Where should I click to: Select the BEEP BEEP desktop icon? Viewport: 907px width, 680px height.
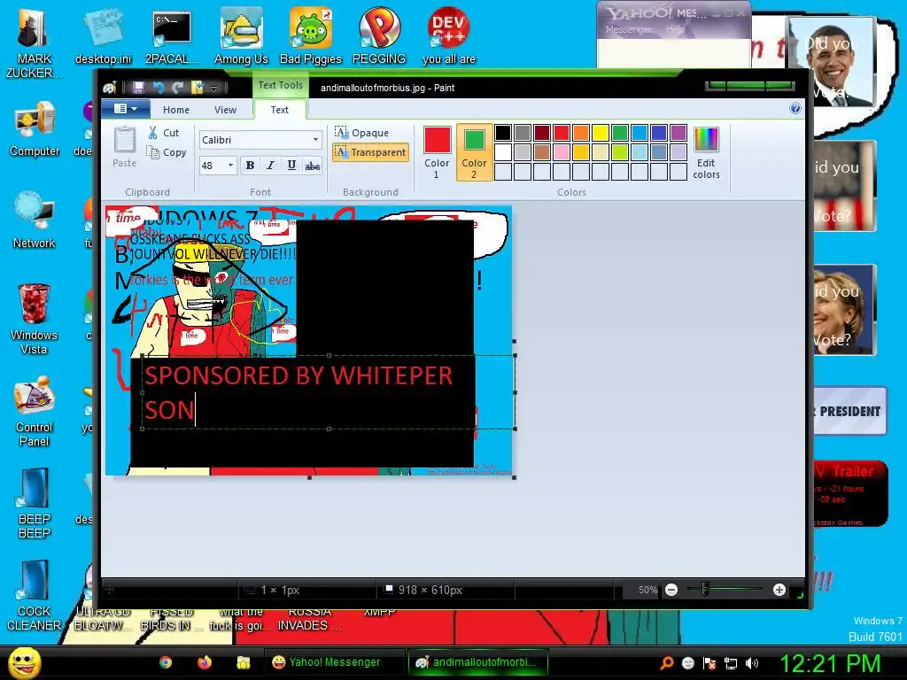click(35, 504)
